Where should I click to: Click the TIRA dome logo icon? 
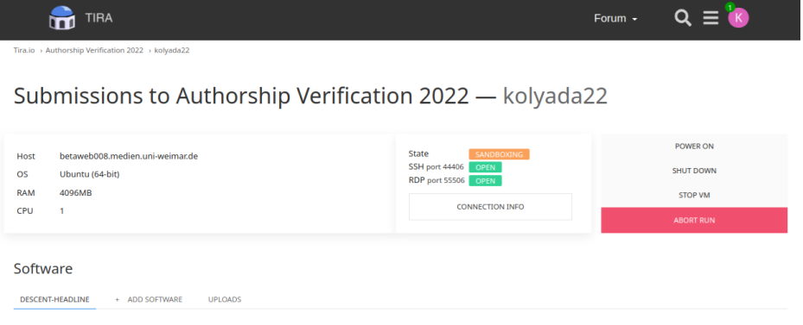pyautogui.click(x=62, y=18)
